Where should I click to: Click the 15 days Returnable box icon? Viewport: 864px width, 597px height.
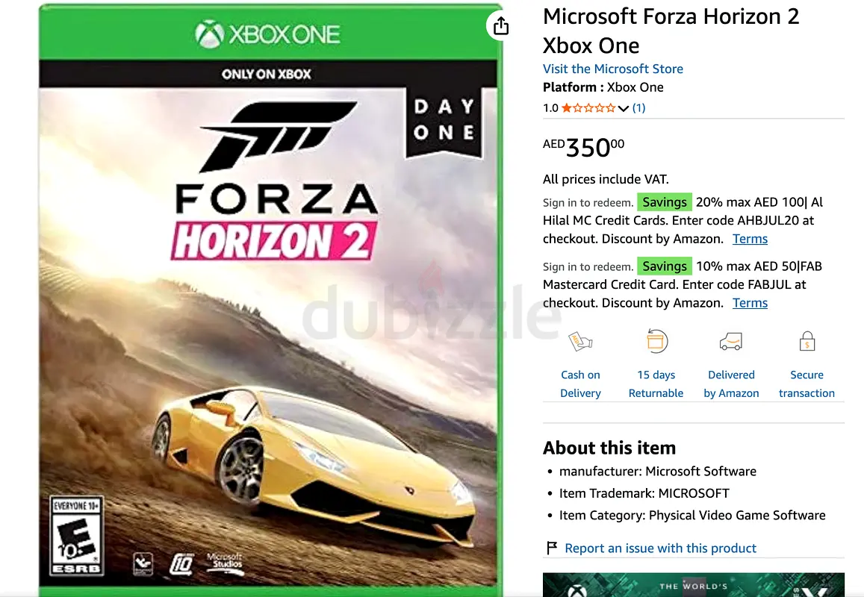pyautogui.click(x=656, y=342)
